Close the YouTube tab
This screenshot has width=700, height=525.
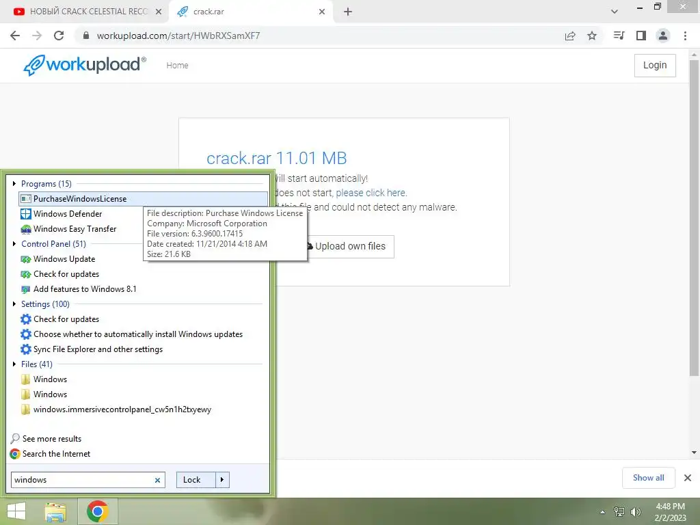point(159,12)
